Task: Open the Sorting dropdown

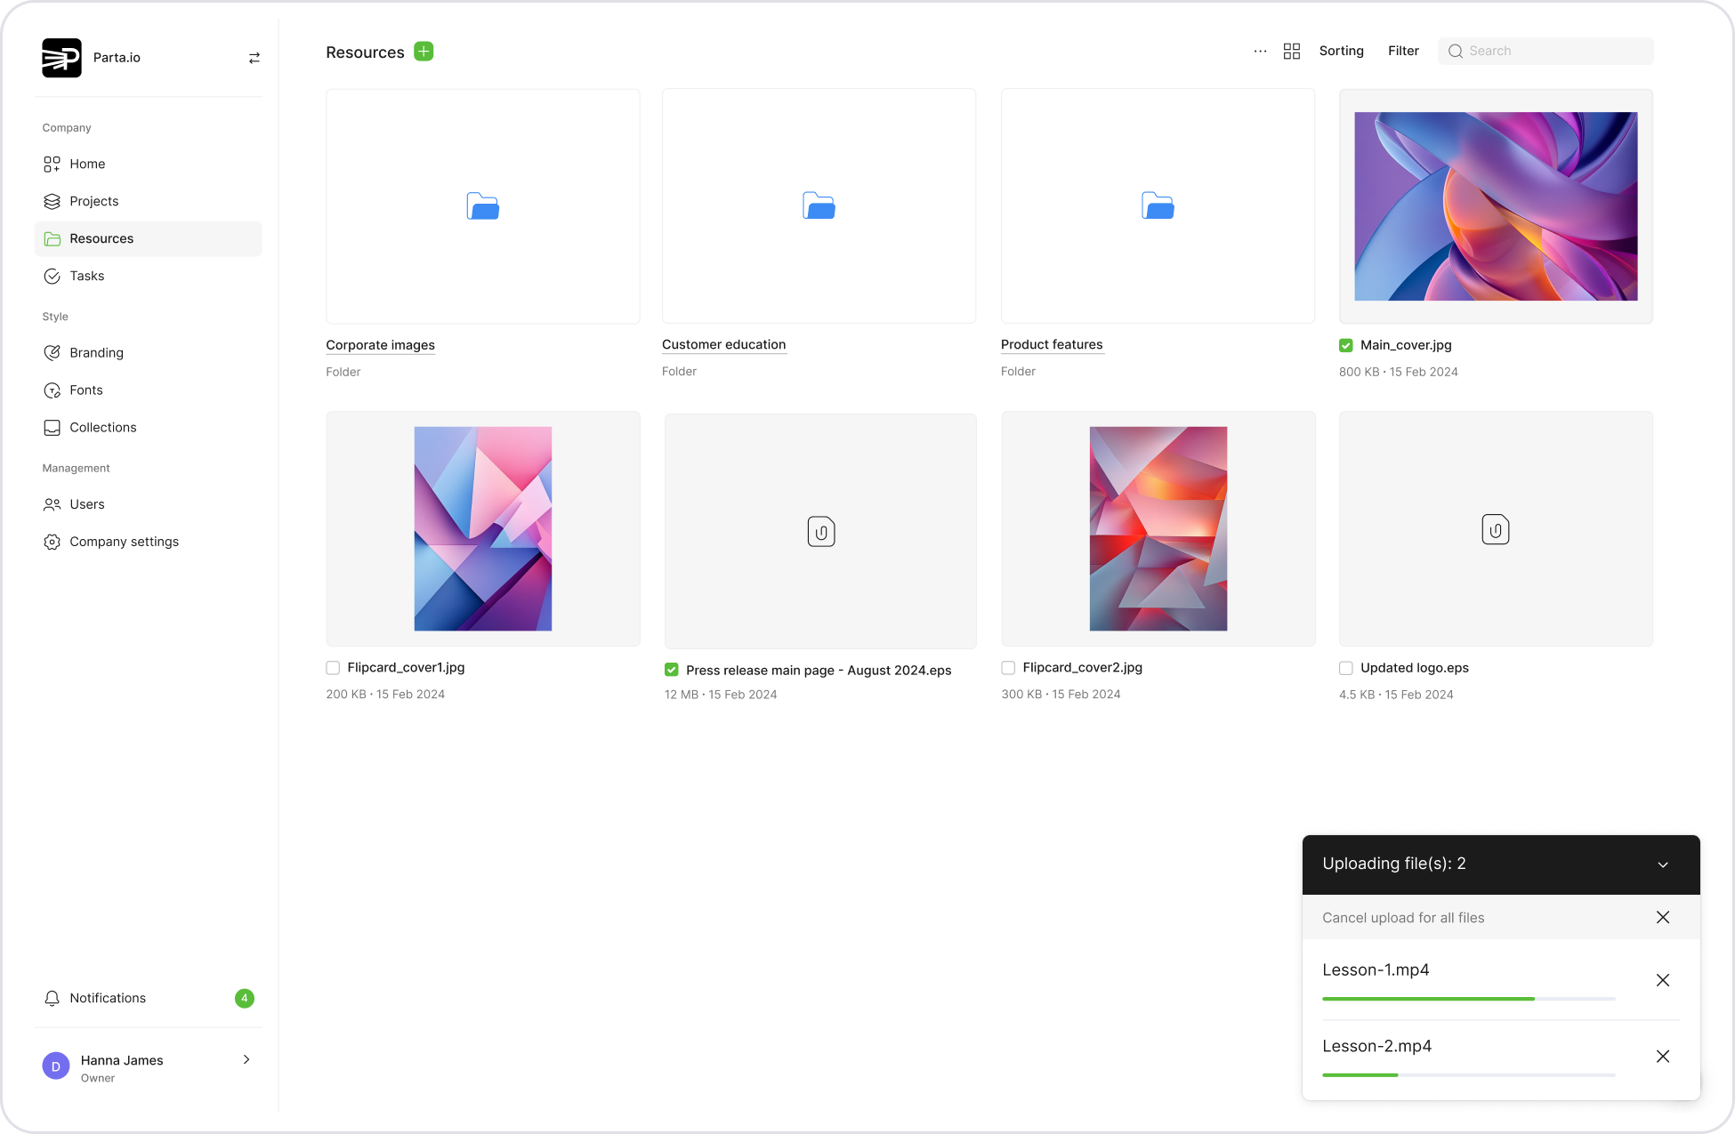Action: coord(1341,52)
